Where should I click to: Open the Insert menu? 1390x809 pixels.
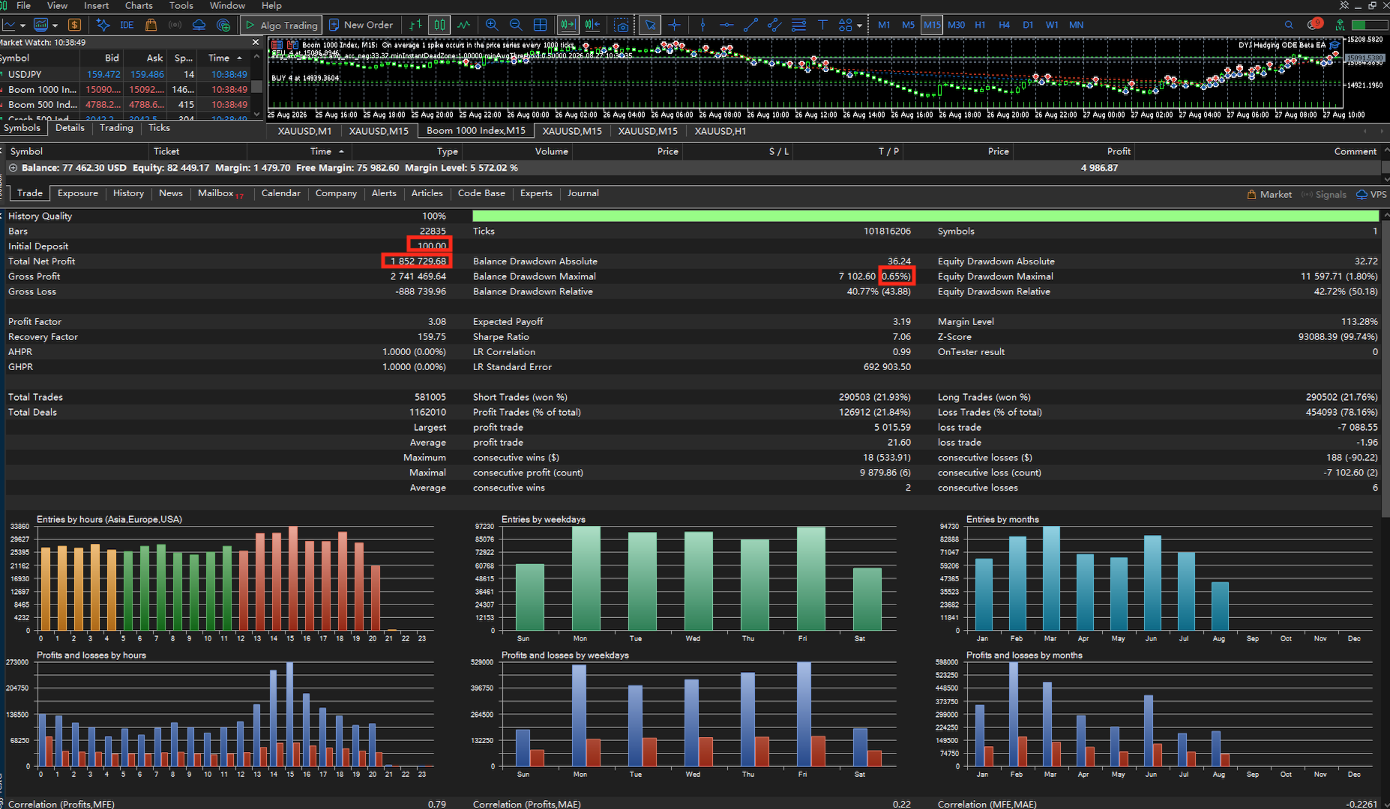(96, 5)
